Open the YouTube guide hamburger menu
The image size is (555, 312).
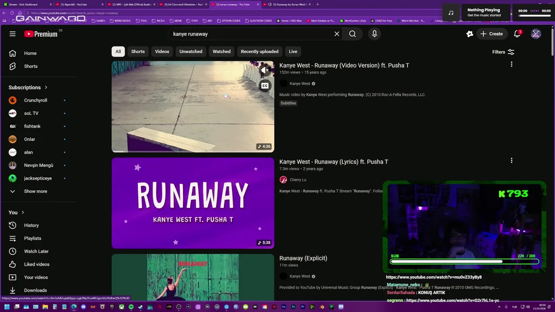pos(13,34)
